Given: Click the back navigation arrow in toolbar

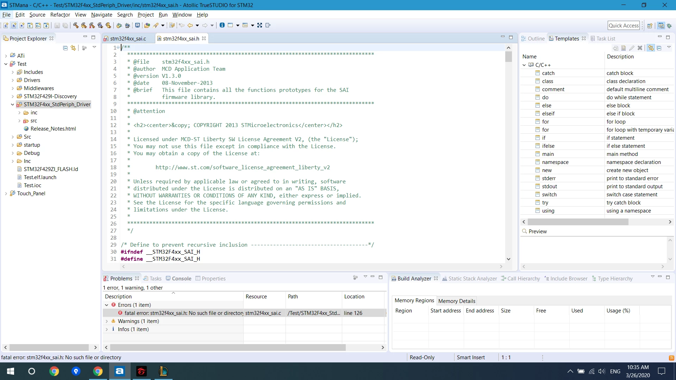Looking at the screenshot, I should 190,25.
